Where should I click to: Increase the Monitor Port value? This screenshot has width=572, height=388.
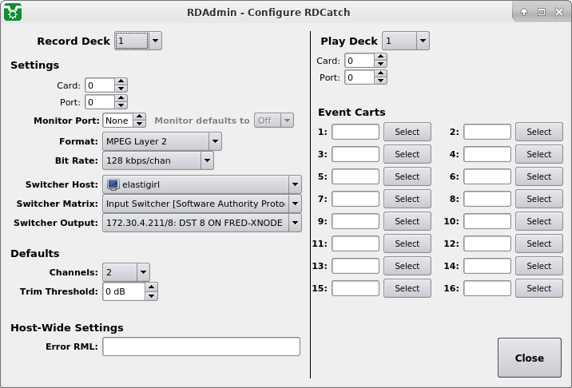tap(139, 117)
